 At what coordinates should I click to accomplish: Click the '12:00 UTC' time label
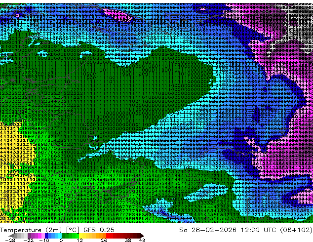coord(260,230)
